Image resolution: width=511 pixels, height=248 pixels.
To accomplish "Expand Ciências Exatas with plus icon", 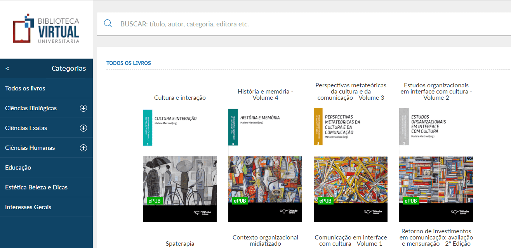I will 83,128.
